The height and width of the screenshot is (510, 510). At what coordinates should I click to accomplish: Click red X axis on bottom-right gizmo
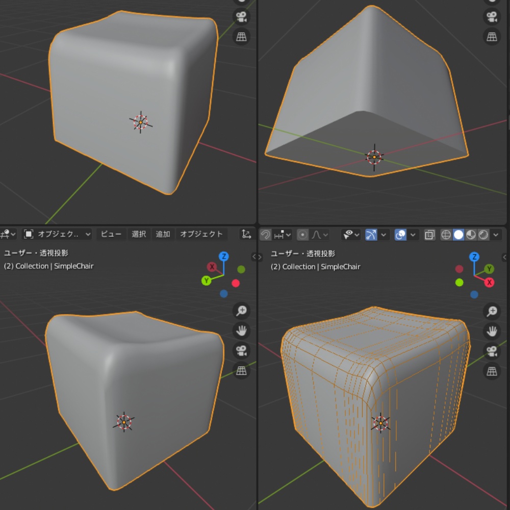489,283
